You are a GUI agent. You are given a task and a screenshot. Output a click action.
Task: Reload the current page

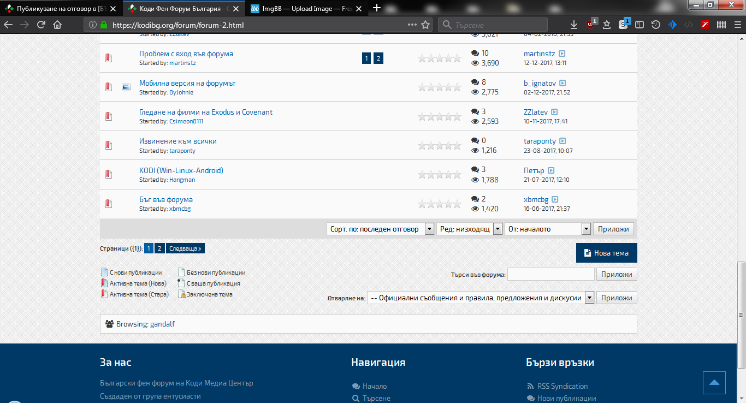[41, 25]
